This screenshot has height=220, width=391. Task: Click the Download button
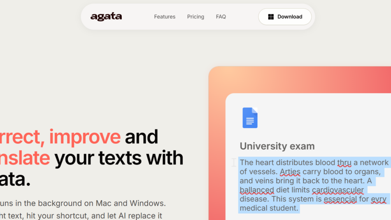tap(285, 17)
